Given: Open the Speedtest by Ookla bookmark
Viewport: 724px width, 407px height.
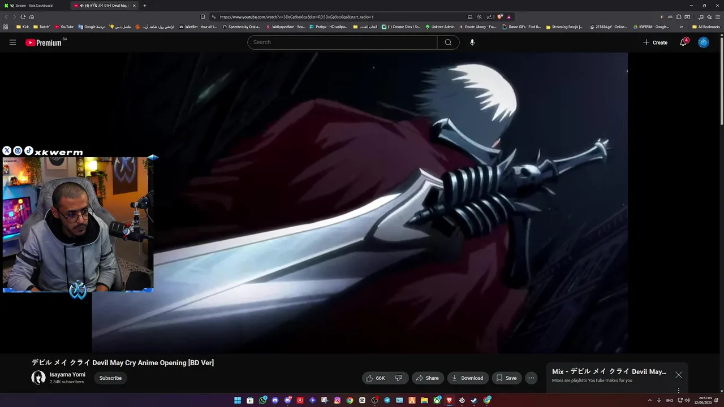Looking at the screenshot, I should pos(242,27).
